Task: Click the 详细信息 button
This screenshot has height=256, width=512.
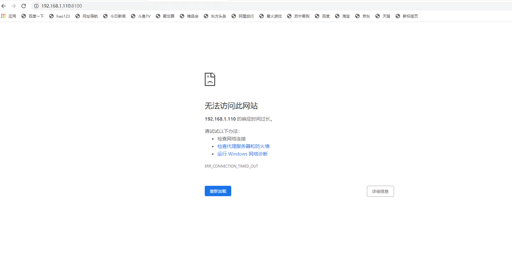Action: tap(380, 191)
